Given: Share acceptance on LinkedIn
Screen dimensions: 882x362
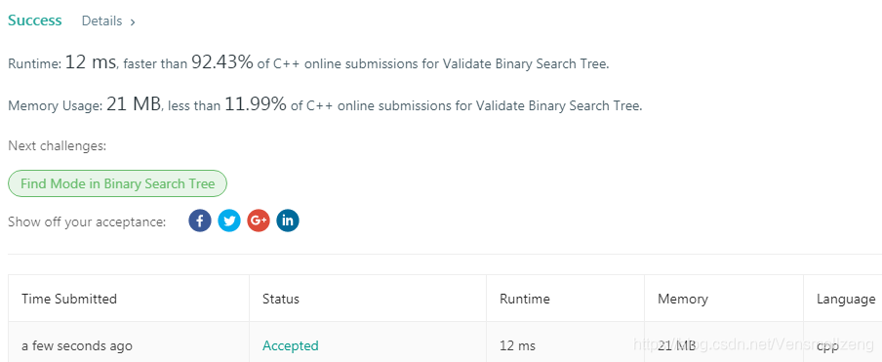Looking at the screenshot, I should tap(288, 221).
